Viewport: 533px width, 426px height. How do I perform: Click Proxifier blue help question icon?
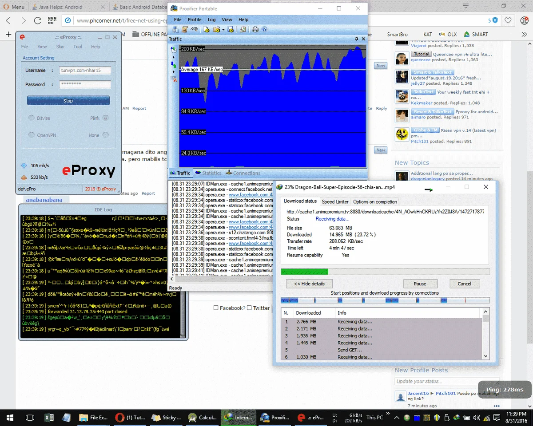(265, 29)
